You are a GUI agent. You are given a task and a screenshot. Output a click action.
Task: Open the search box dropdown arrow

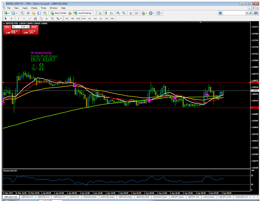coord(247,13)
